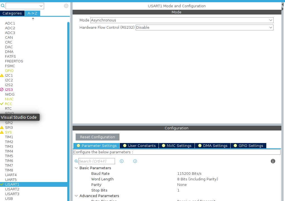
Task: Select TIM8 timer
Action: pos(9,170)
